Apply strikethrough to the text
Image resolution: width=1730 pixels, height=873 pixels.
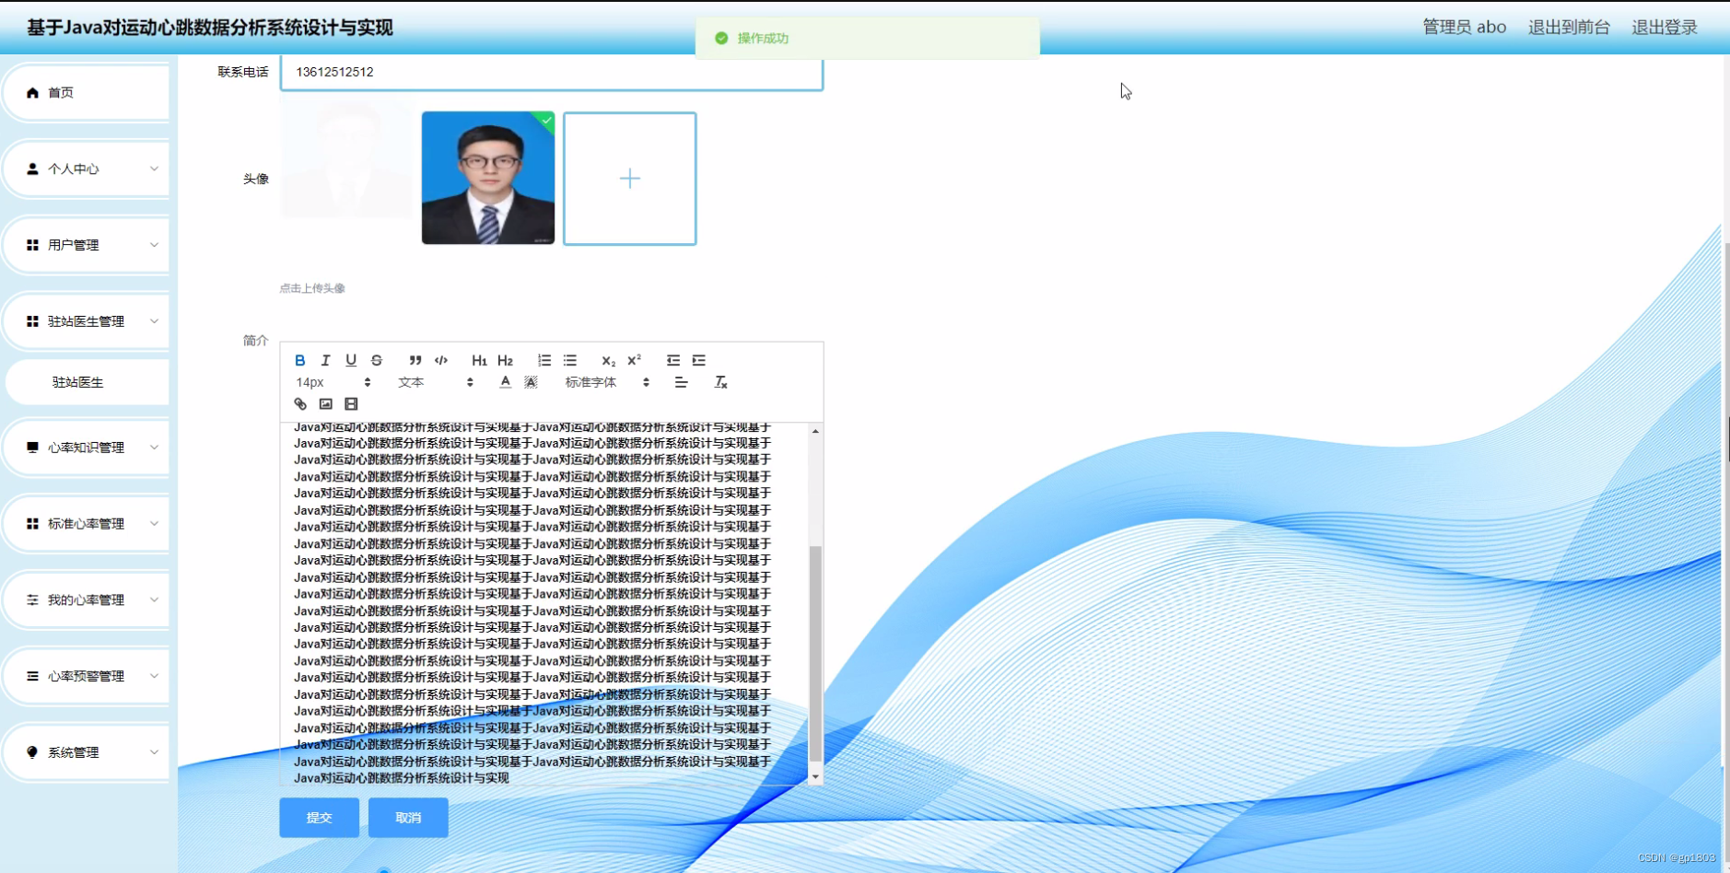[x=378, y=360]
